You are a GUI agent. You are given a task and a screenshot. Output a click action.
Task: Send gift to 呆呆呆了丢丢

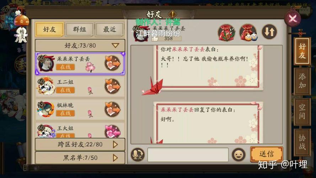point(113,63)
